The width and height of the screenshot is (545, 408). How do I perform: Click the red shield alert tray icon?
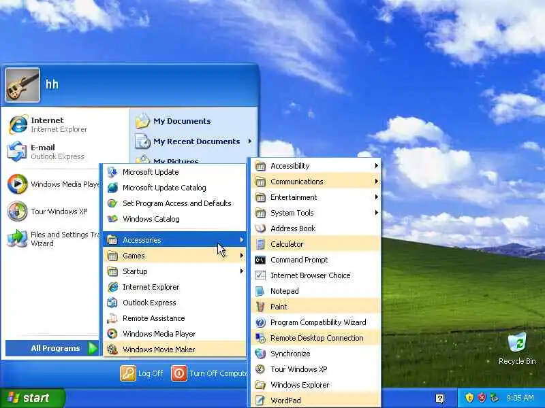(x=482, y=398)
